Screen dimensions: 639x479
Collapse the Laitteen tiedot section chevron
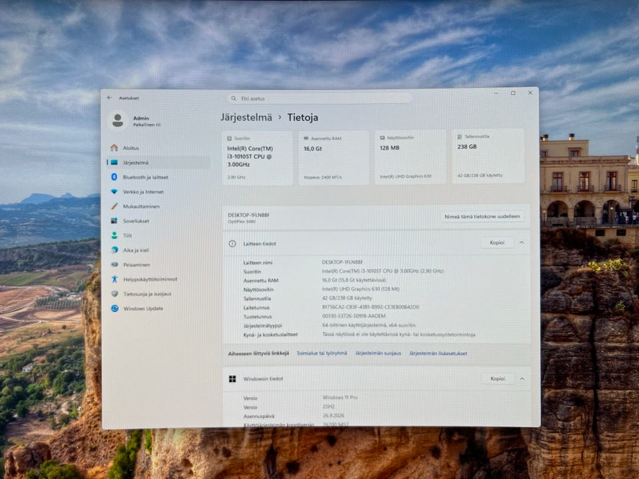tap(522, 243)
